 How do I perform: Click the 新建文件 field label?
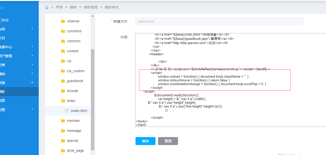click(120, 21)
